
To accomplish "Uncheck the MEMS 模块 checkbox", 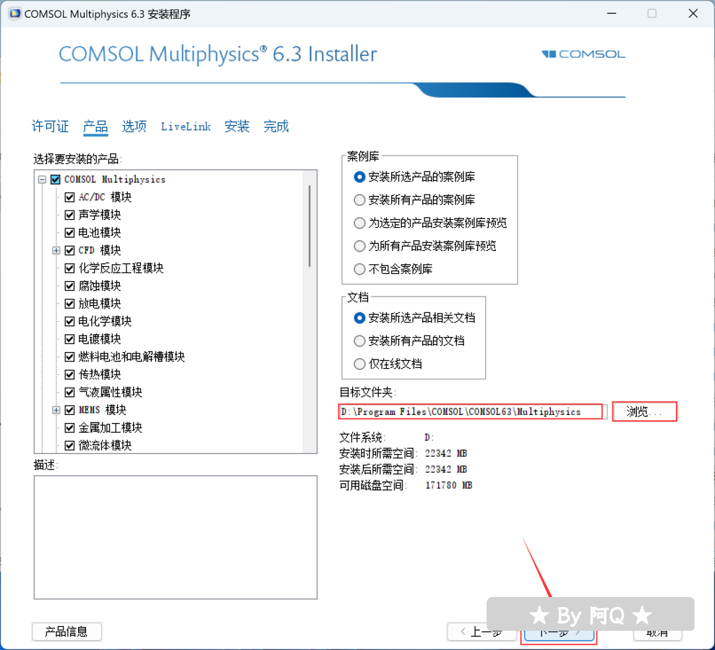I will tap(70, 410).
